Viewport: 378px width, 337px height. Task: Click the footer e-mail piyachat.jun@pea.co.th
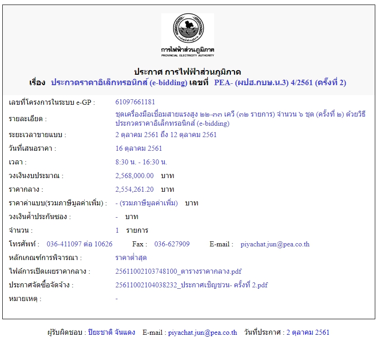[203, 332]
